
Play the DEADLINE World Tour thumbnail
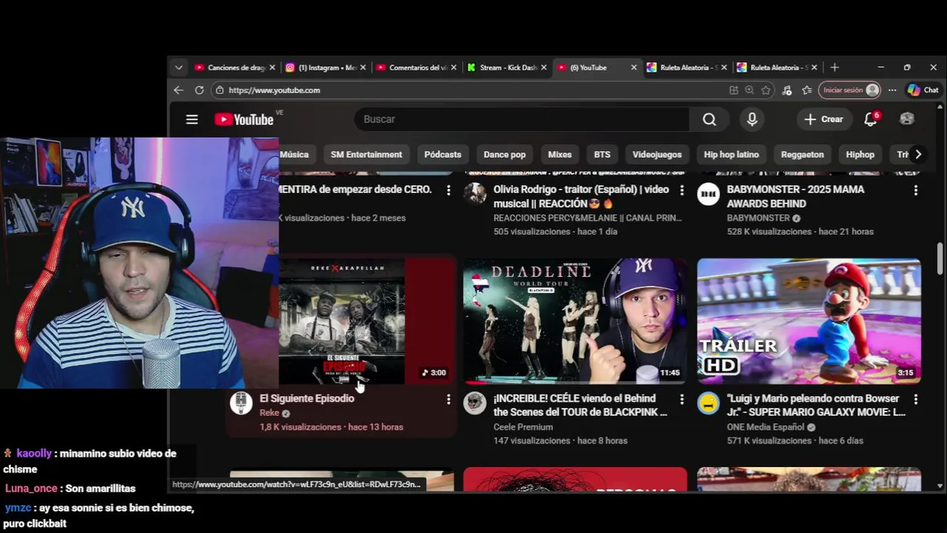tap(575, 321)
